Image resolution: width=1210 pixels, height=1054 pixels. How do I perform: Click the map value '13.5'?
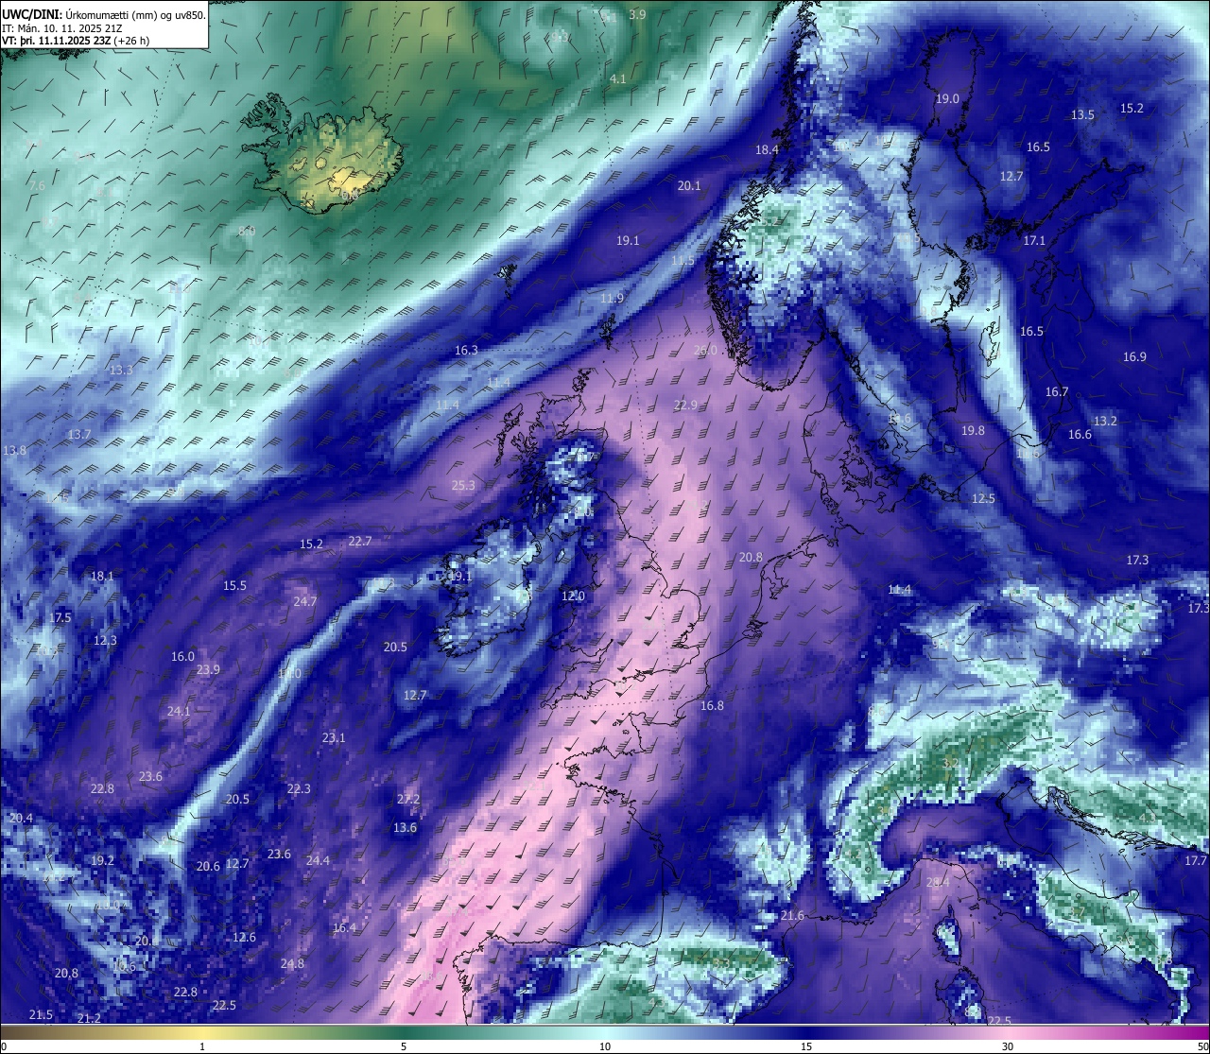[1082, 114]
